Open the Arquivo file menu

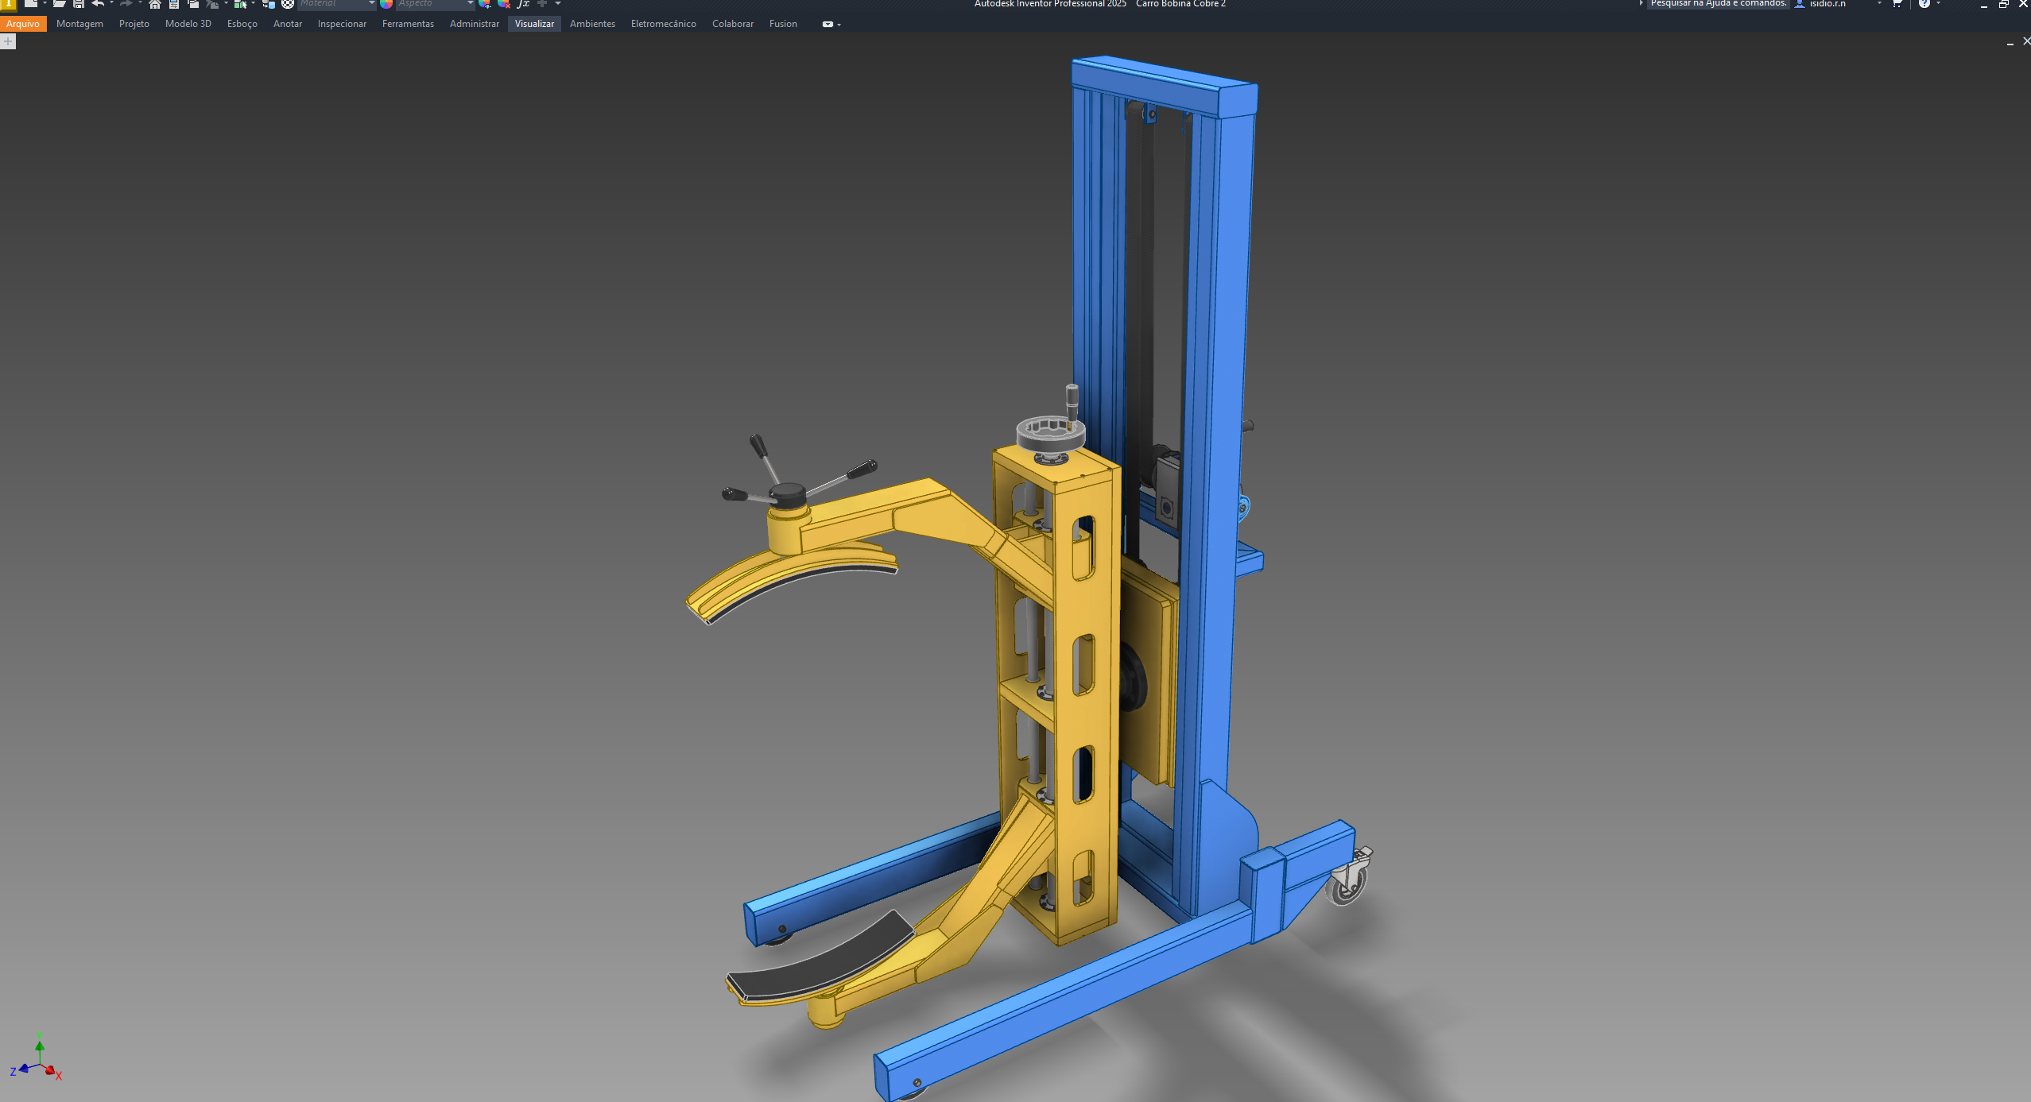tap(23, 24)
